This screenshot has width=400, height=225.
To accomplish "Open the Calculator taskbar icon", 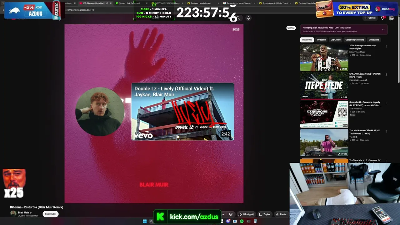I will click(255, 221).
